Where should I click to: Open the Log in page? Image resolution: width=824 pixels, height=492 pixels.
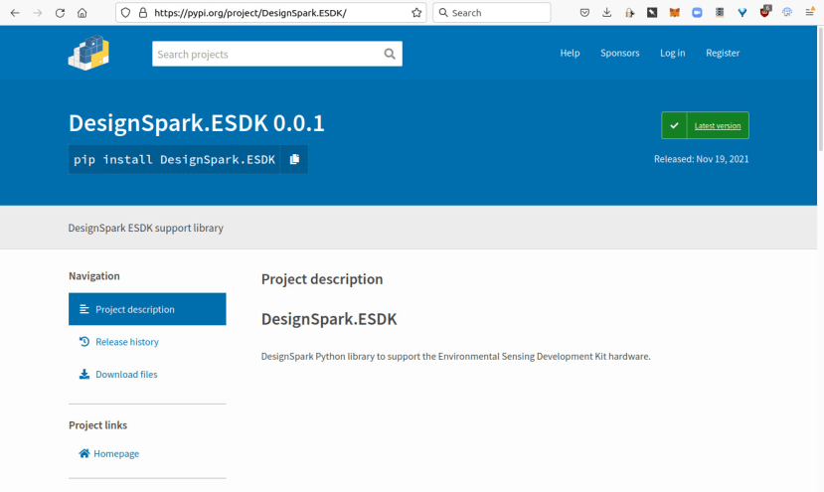[672, 53]
